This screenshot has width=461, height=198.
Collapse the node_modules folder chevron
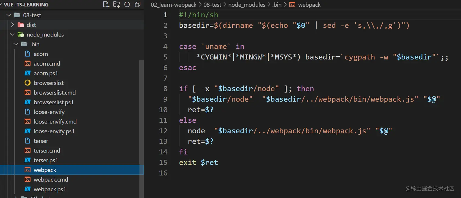13,35
